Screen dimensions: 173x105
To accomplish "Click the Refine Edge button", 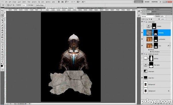I will 40,5.
